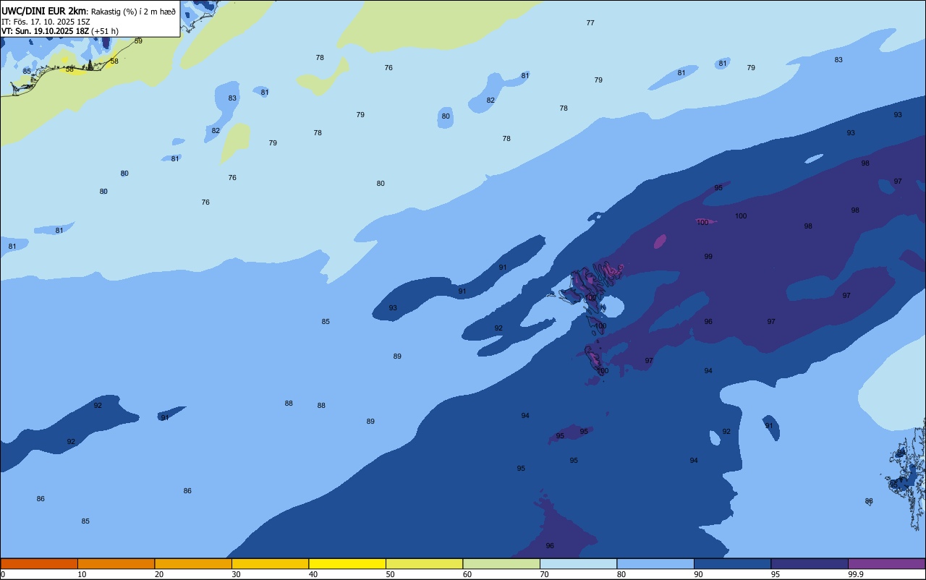
Task: Click the 30–40 golden yellow legend swatch
Action: pyautogui.click(x=270, y=563)
